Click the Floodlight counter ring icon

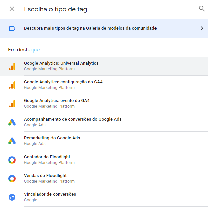pos(12,160)
